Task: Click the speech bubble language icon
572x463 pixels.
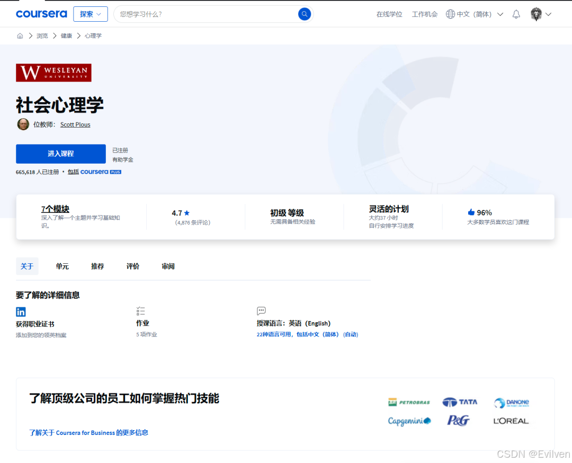Action: (x=261, y=311)
